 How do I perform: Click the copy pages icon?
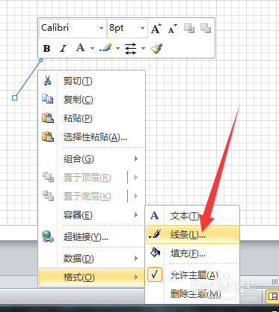pos(47,99)
